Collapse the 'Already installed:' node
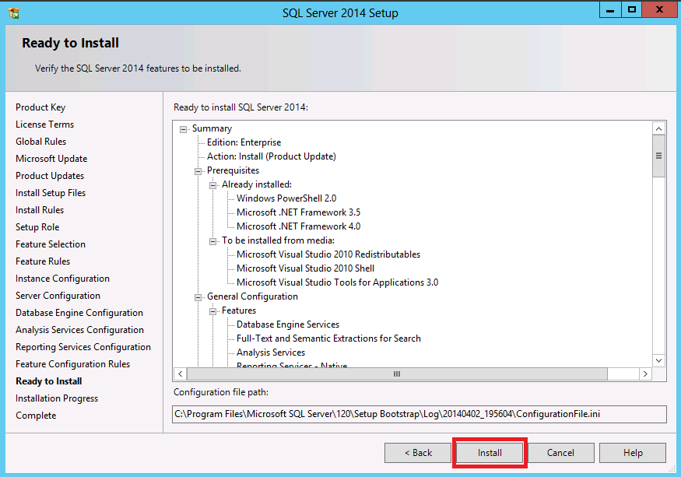The image size is (681, 477). [212, 185]
